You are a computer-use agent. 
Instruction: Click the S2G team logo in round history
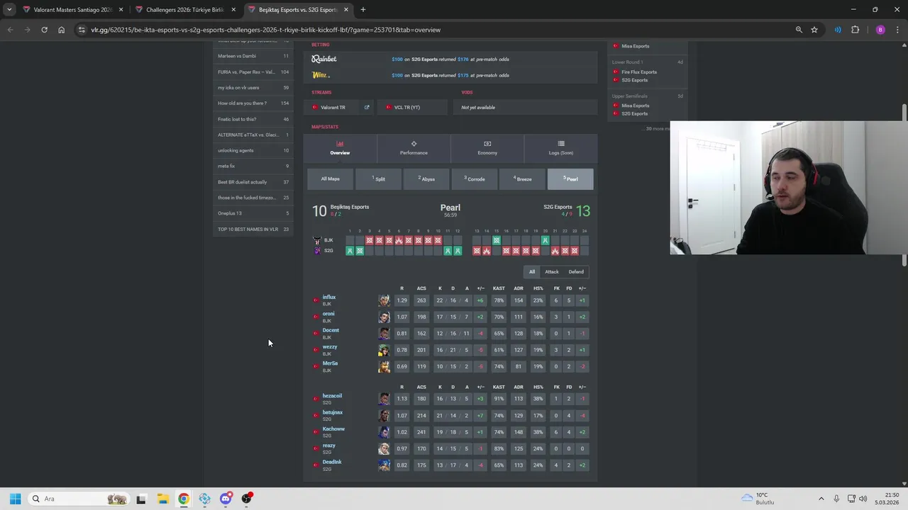click(x=317, y=251)
